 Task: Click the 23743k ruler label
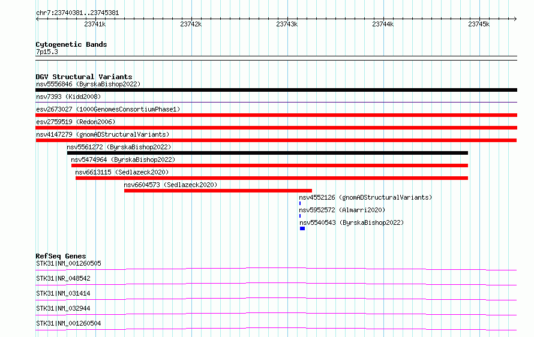point(287,24)
